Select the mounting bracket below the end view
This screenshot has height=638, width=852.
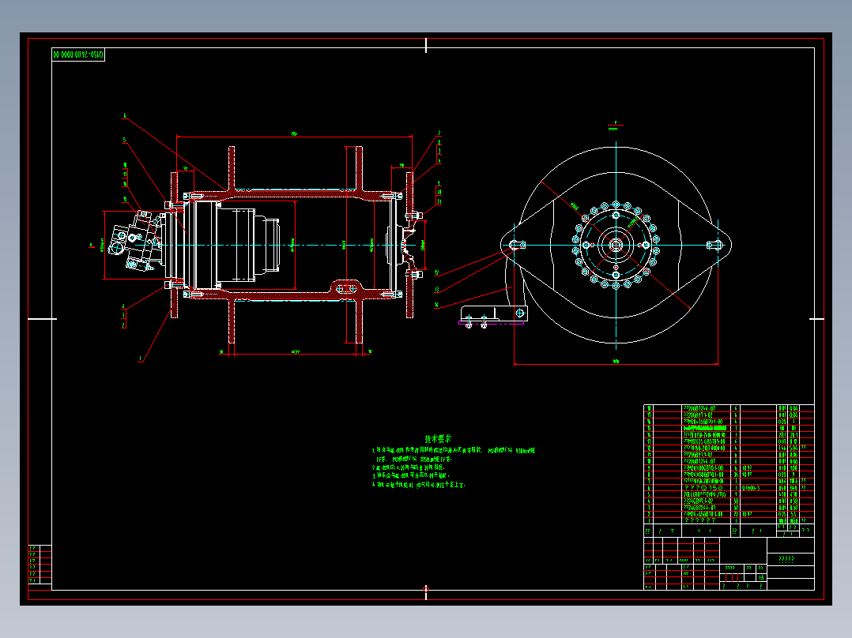click(493, 316)
